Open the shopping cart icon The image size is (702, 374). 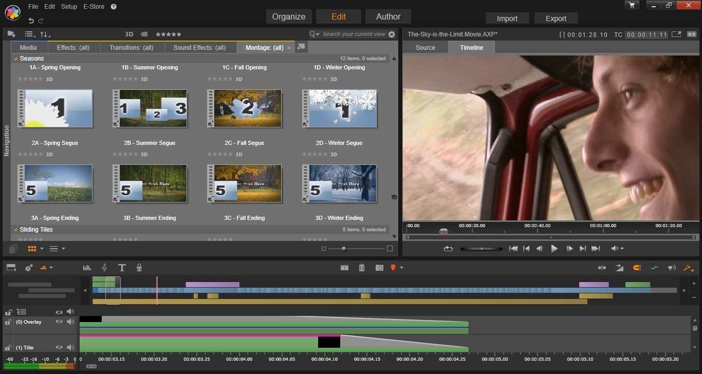point(632,5)
